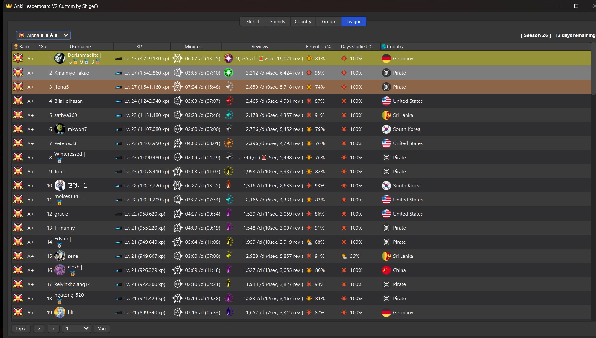Click the days studied icon for sene
The height and width of the screenshot is (338, 596).
tap(344, 256)
